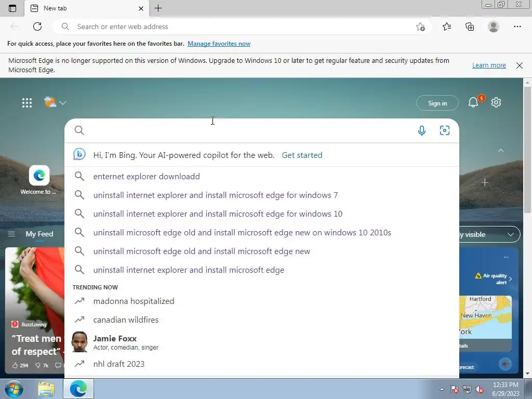Click the search magnifier icon in search box

(x=79, y=130)
